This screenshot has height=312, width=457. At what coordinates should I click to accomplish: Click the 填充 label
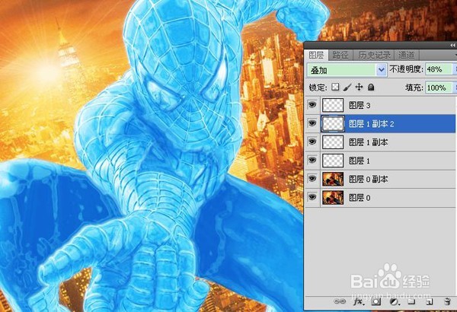point(414,88)
